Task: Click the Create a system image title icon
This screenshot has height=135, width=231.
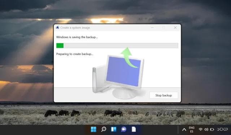Action: [x=57, y=27]
